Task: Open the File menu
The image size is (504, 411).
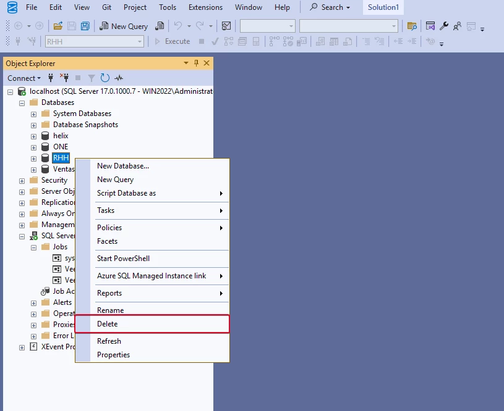Action: [32, 7]
